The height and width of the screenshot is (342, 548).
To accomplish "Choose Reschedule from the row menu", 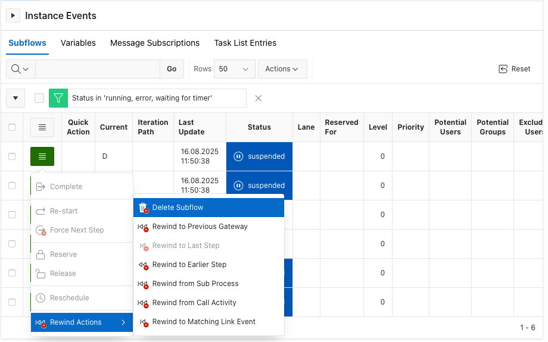I will coord(82,298).
